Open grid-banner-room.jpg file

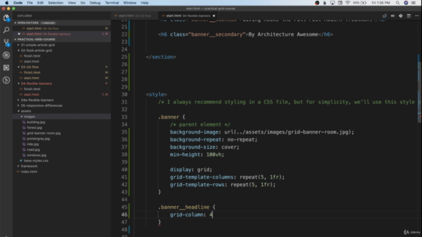(62, 133)
